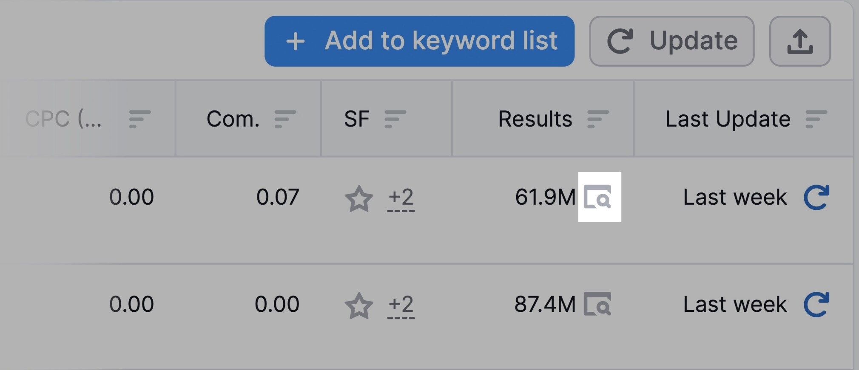Screen dimensions: 859x370
Task: Click the Update button label
Action: 694,41
